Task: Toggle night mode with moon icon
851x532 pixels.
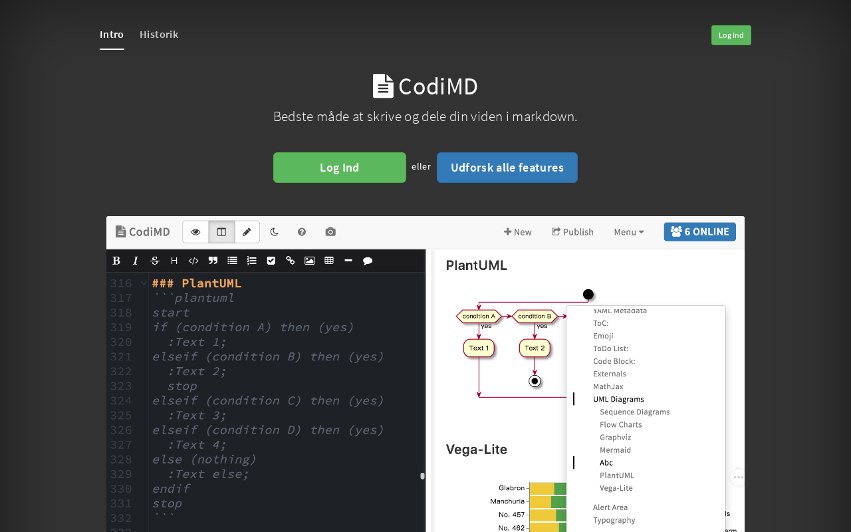Action: [x=274, y=232]
